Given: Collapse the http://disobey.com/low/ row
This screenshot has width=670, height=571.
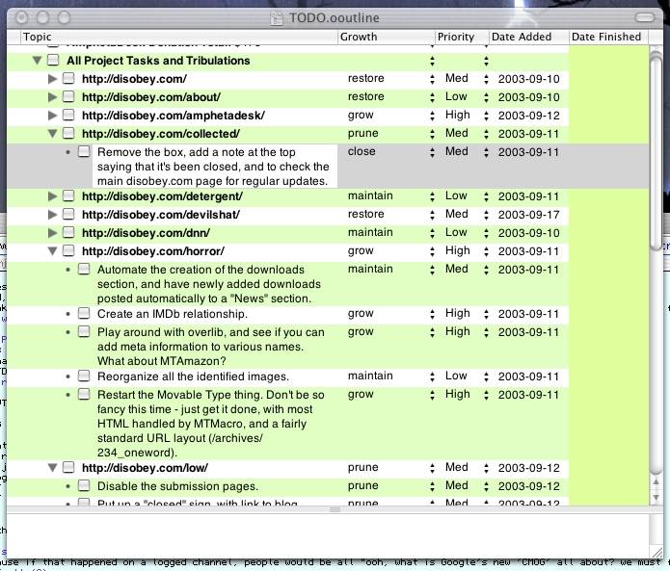Looking at the screenshot, I should 53,468.
